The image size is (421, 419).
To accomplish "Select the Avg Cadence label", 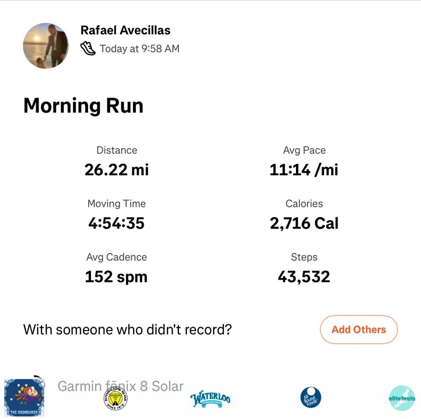I will 117,257.
